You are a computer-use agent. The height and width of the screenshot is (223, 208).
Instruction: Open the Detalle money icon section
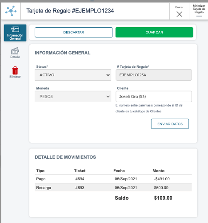(15, 53)
